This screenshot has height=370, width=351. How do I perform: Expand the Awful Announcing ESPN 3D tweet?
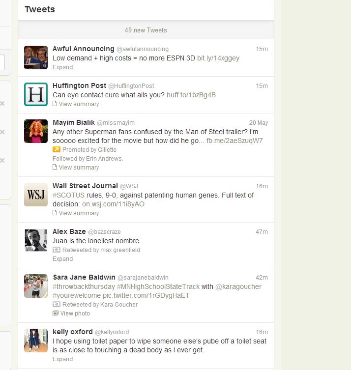pyautogui.click(x=62, y=67)
